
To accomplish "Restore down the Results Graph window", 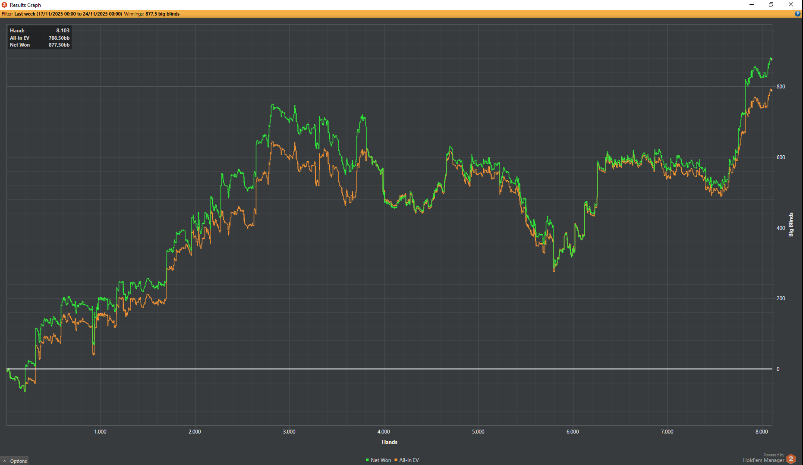I will tap(771, 5).
